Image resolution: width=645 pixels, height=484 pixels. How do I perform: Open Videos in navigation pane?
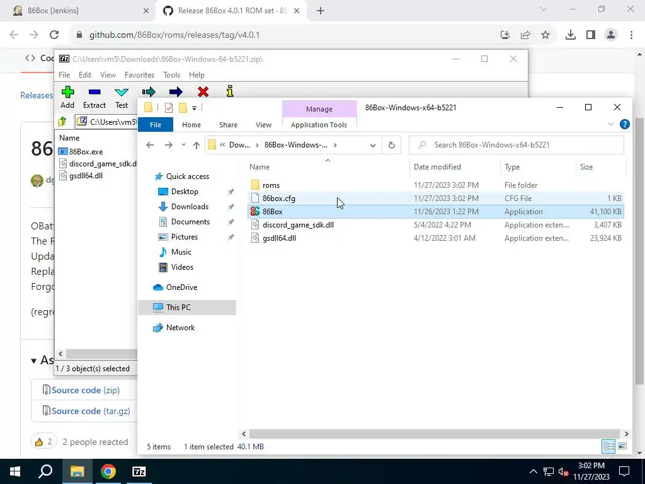click(182, 267)
